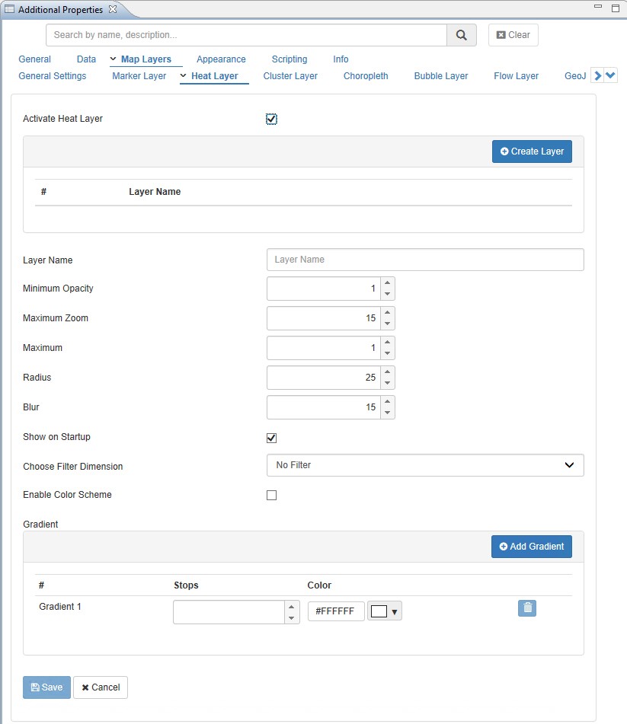This screenshot has height=724, width=627.
Task: Uncheck the Activate Heat Layer checkbox
Action: point(271,119)
